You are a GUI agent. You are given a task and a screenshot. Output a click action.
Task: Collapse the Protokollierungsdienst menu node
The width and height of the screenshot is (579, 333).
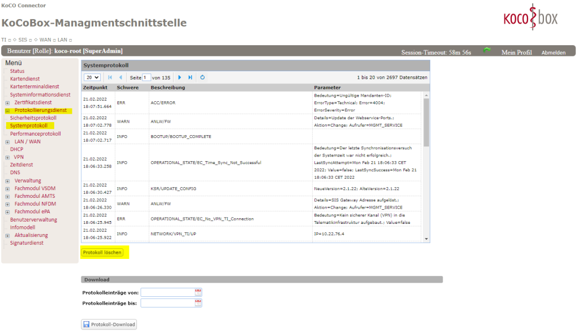7,111
